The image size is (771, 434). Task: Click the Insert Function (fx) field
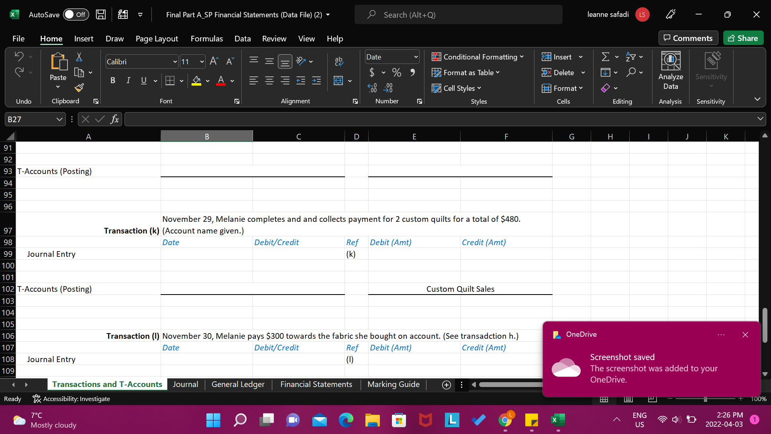point(115,119)
